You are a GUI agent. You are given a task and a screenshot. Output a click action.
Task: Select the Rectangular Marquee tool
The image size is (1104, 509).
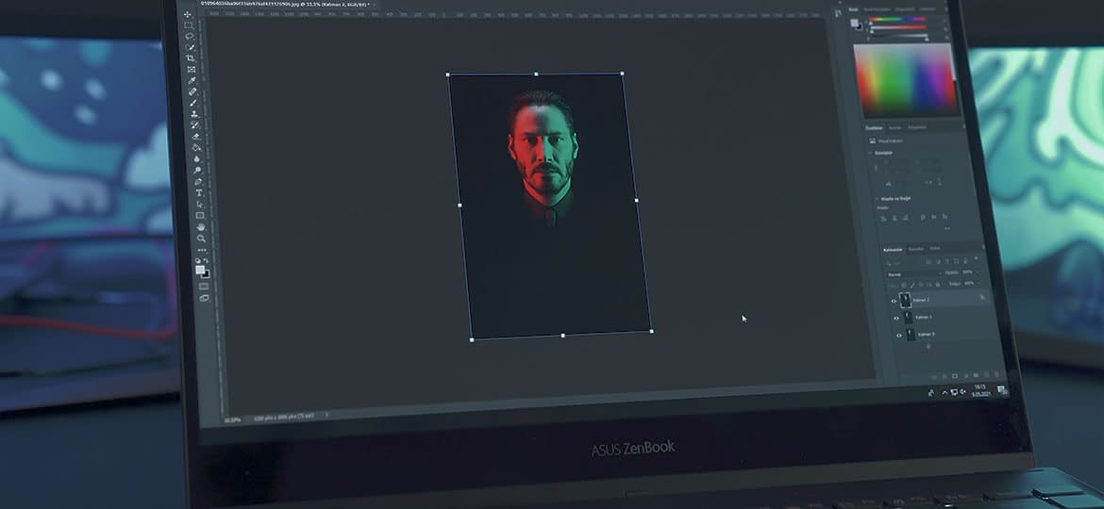point(189,25)
